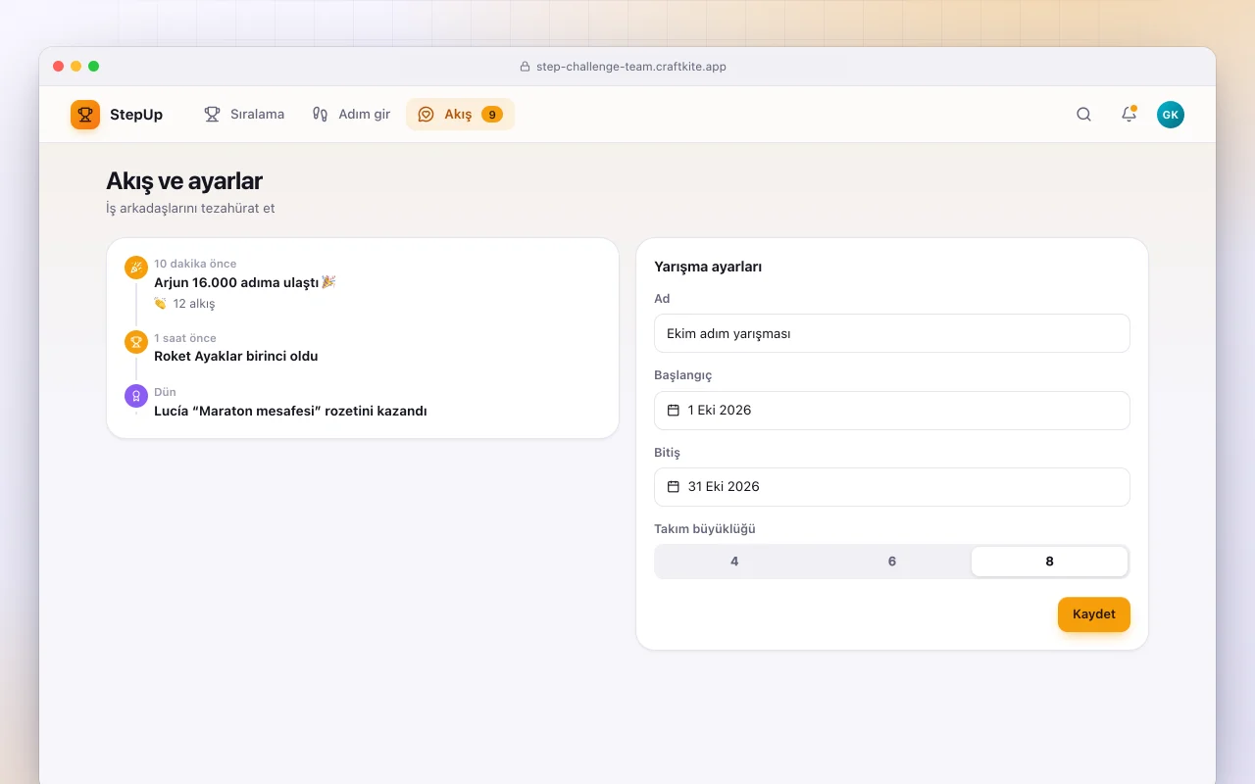Viewport: 1255px width, 784px height.
Task: Click the URL step-challenge-team.craftkite.app
Action: 631,67
